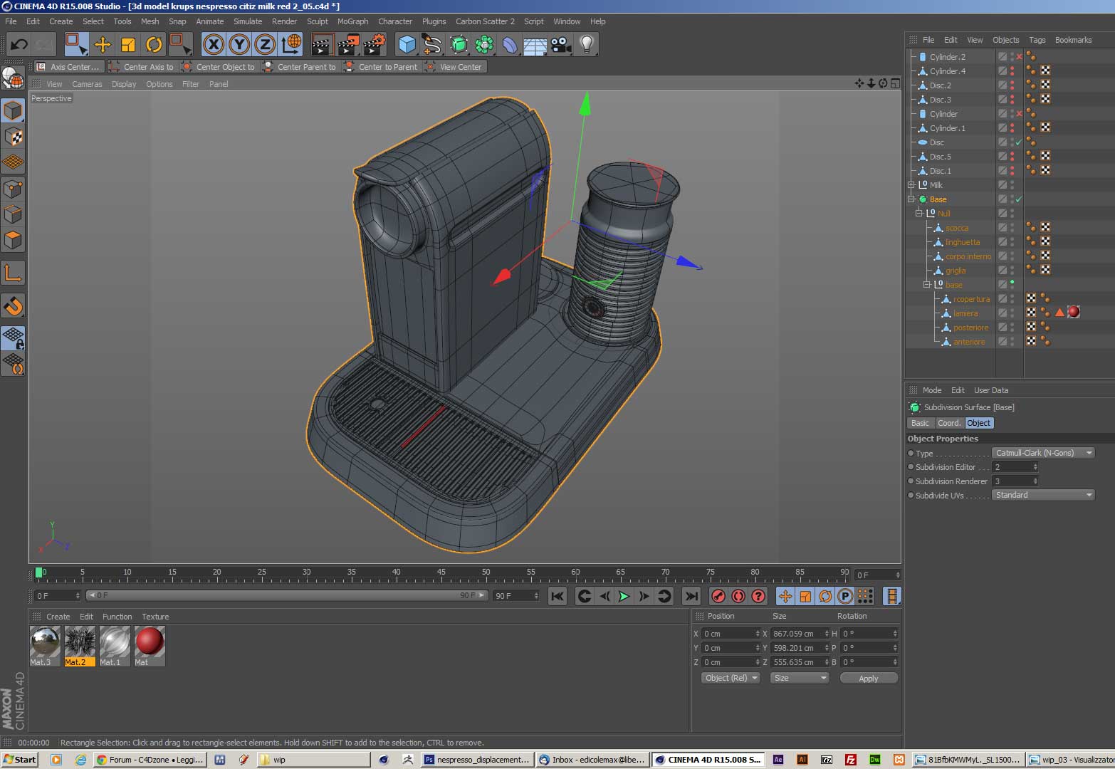Screen dimensions: 1115x769
Task: Toggle the green checkmark on Base object
Action: tap(1019, 199)
